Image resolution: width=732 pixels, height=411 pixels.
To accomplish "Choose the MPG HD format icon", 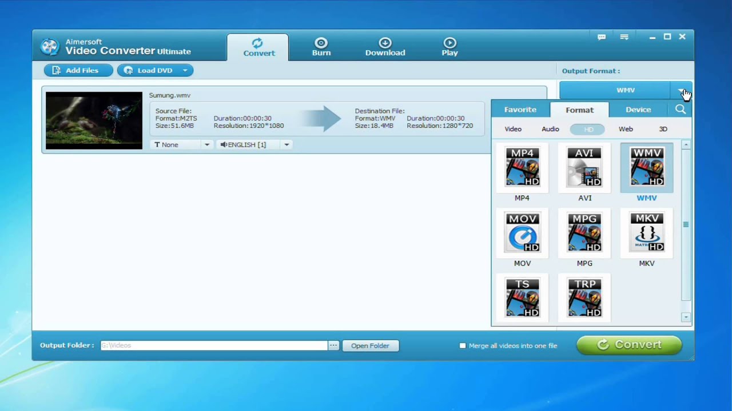I will click(584, 232).
